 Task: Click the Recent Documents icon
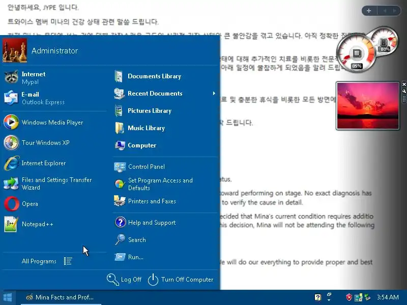[x=120, y=94]
